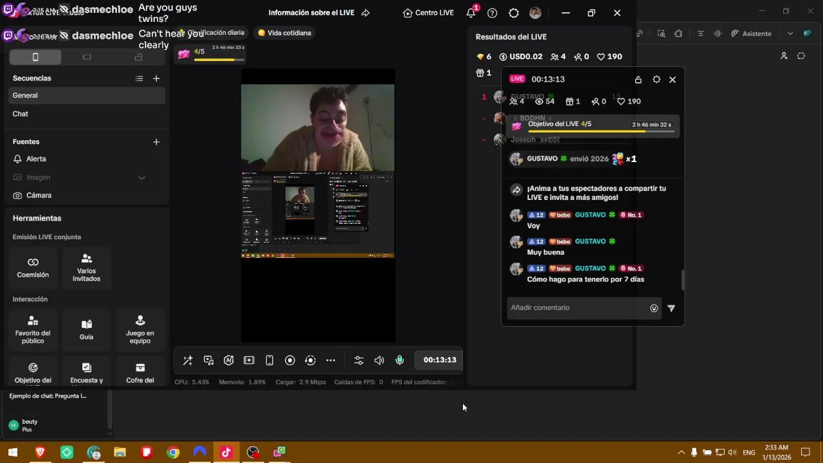Viewport: 823px width, 463px height.
Task: Open Centro LIVE
Action: click(428, 13)
